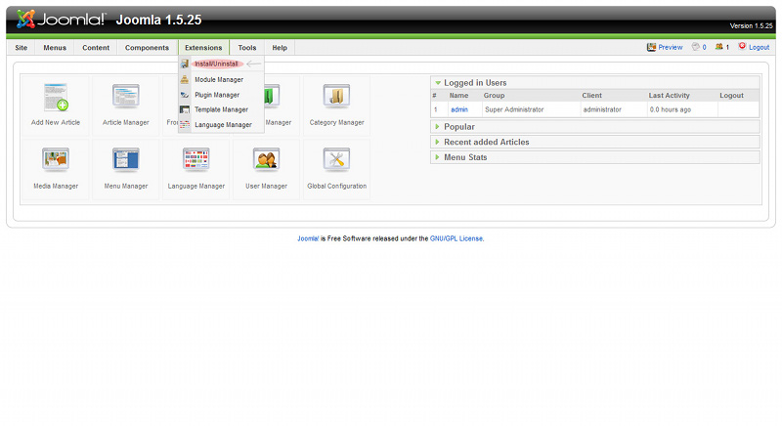The image size is (782, 426).
Task: Open the Media Manager icon
Action: coord(56,159)
